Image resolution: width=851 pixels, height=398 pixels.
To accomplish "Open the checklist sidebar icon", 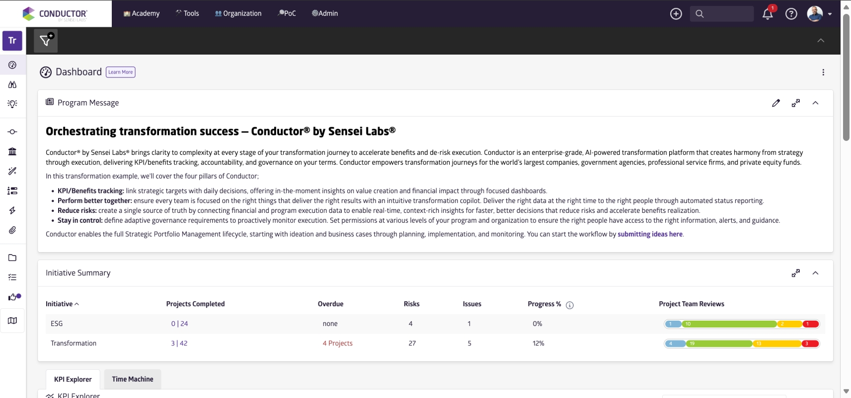I will [x=12, y=277].
